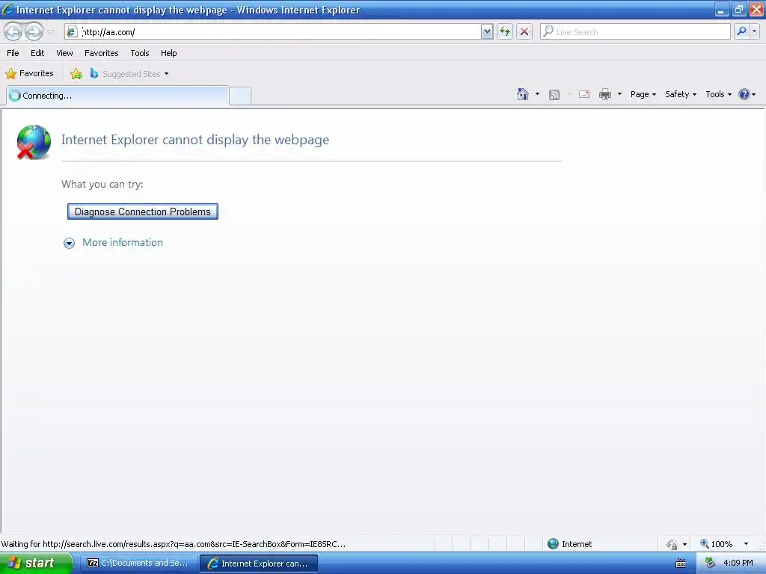Switch to Internet Explorer taskbar button
The height and width of the screenshot is (574, 766).
pos(259,564)
